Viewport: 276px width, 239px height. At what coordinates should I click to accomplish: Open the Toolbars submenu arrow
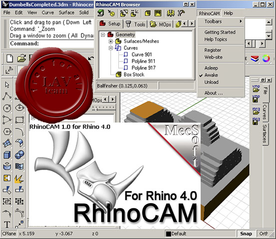241,21
